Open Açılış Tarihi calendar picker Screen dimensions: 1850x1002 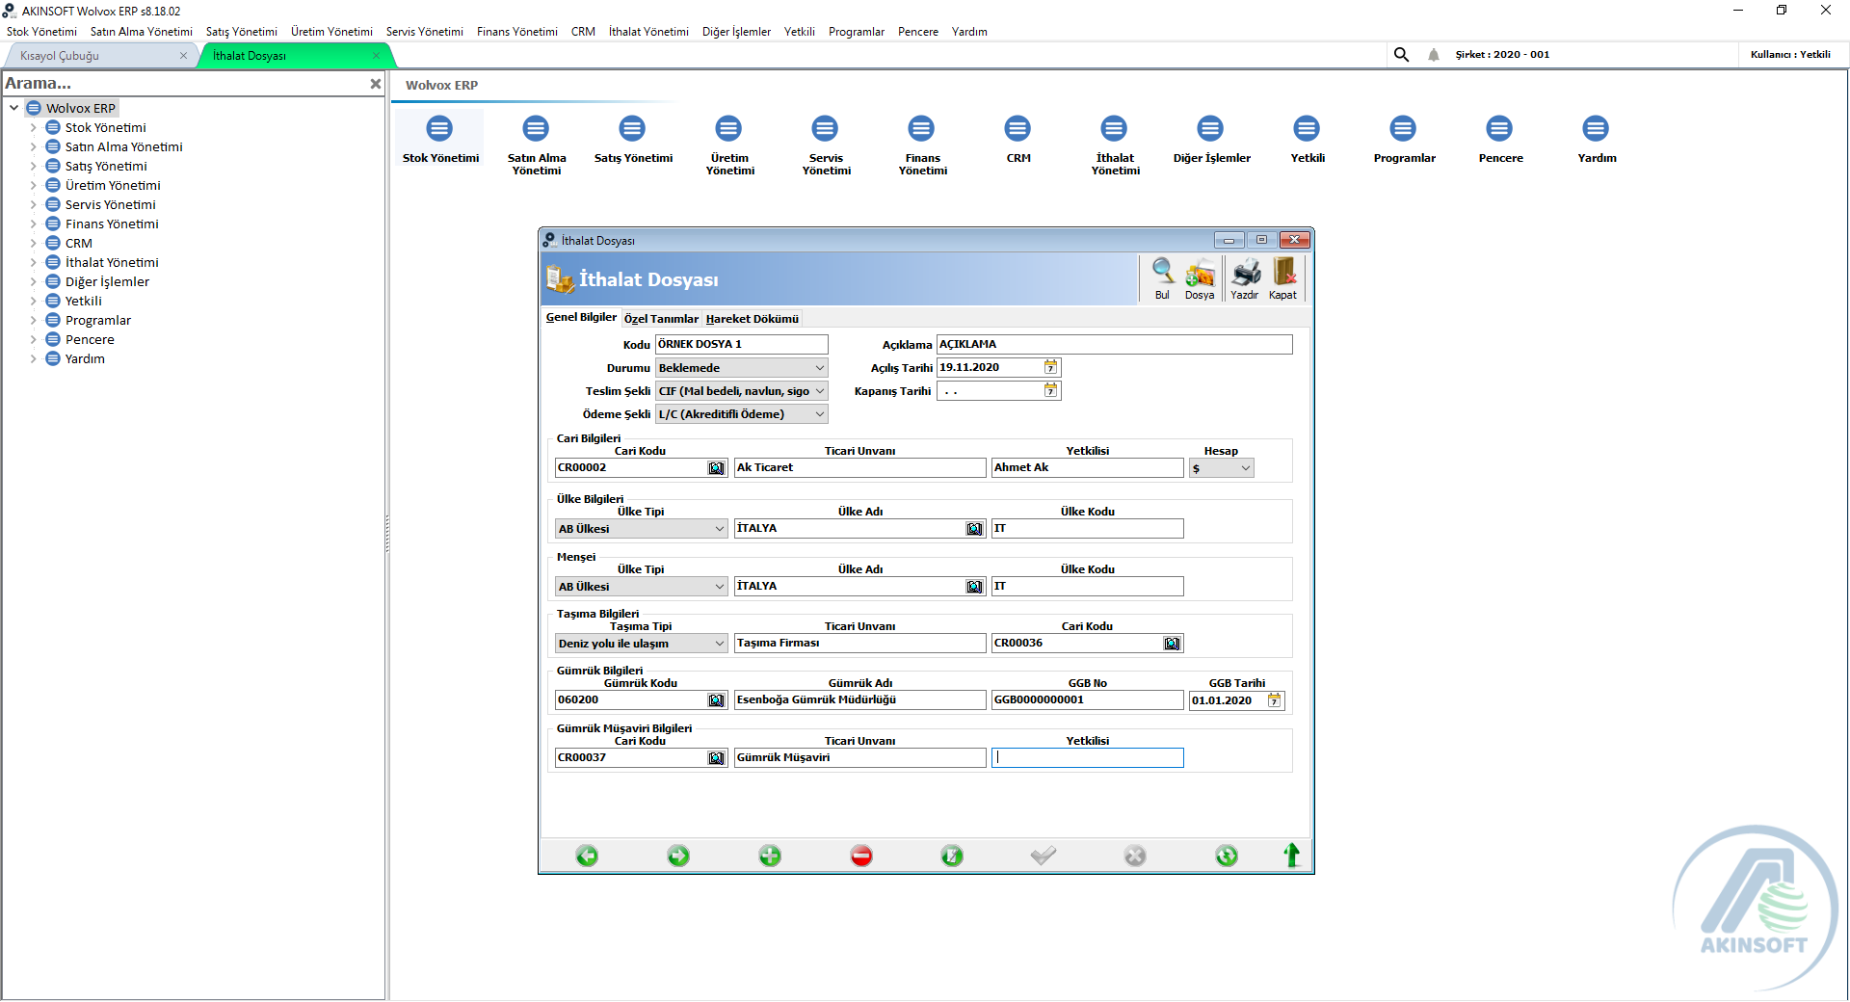(1051, 367)
